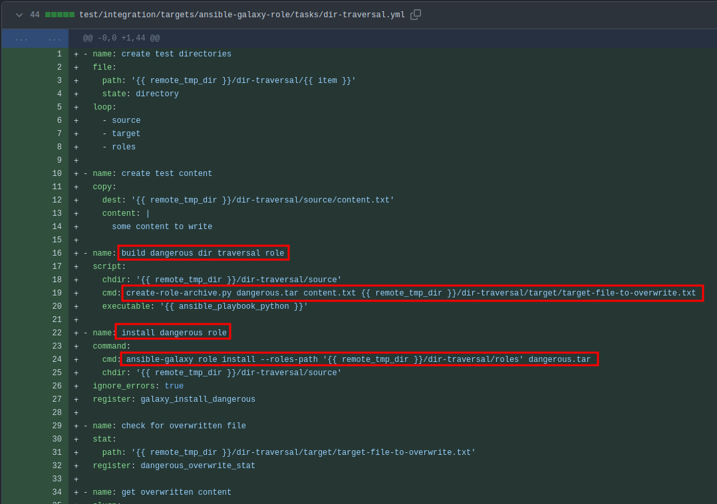Expand hidden lines via right ellipsis cell
The width and height of the screenshot is (717, 504).
54,39
